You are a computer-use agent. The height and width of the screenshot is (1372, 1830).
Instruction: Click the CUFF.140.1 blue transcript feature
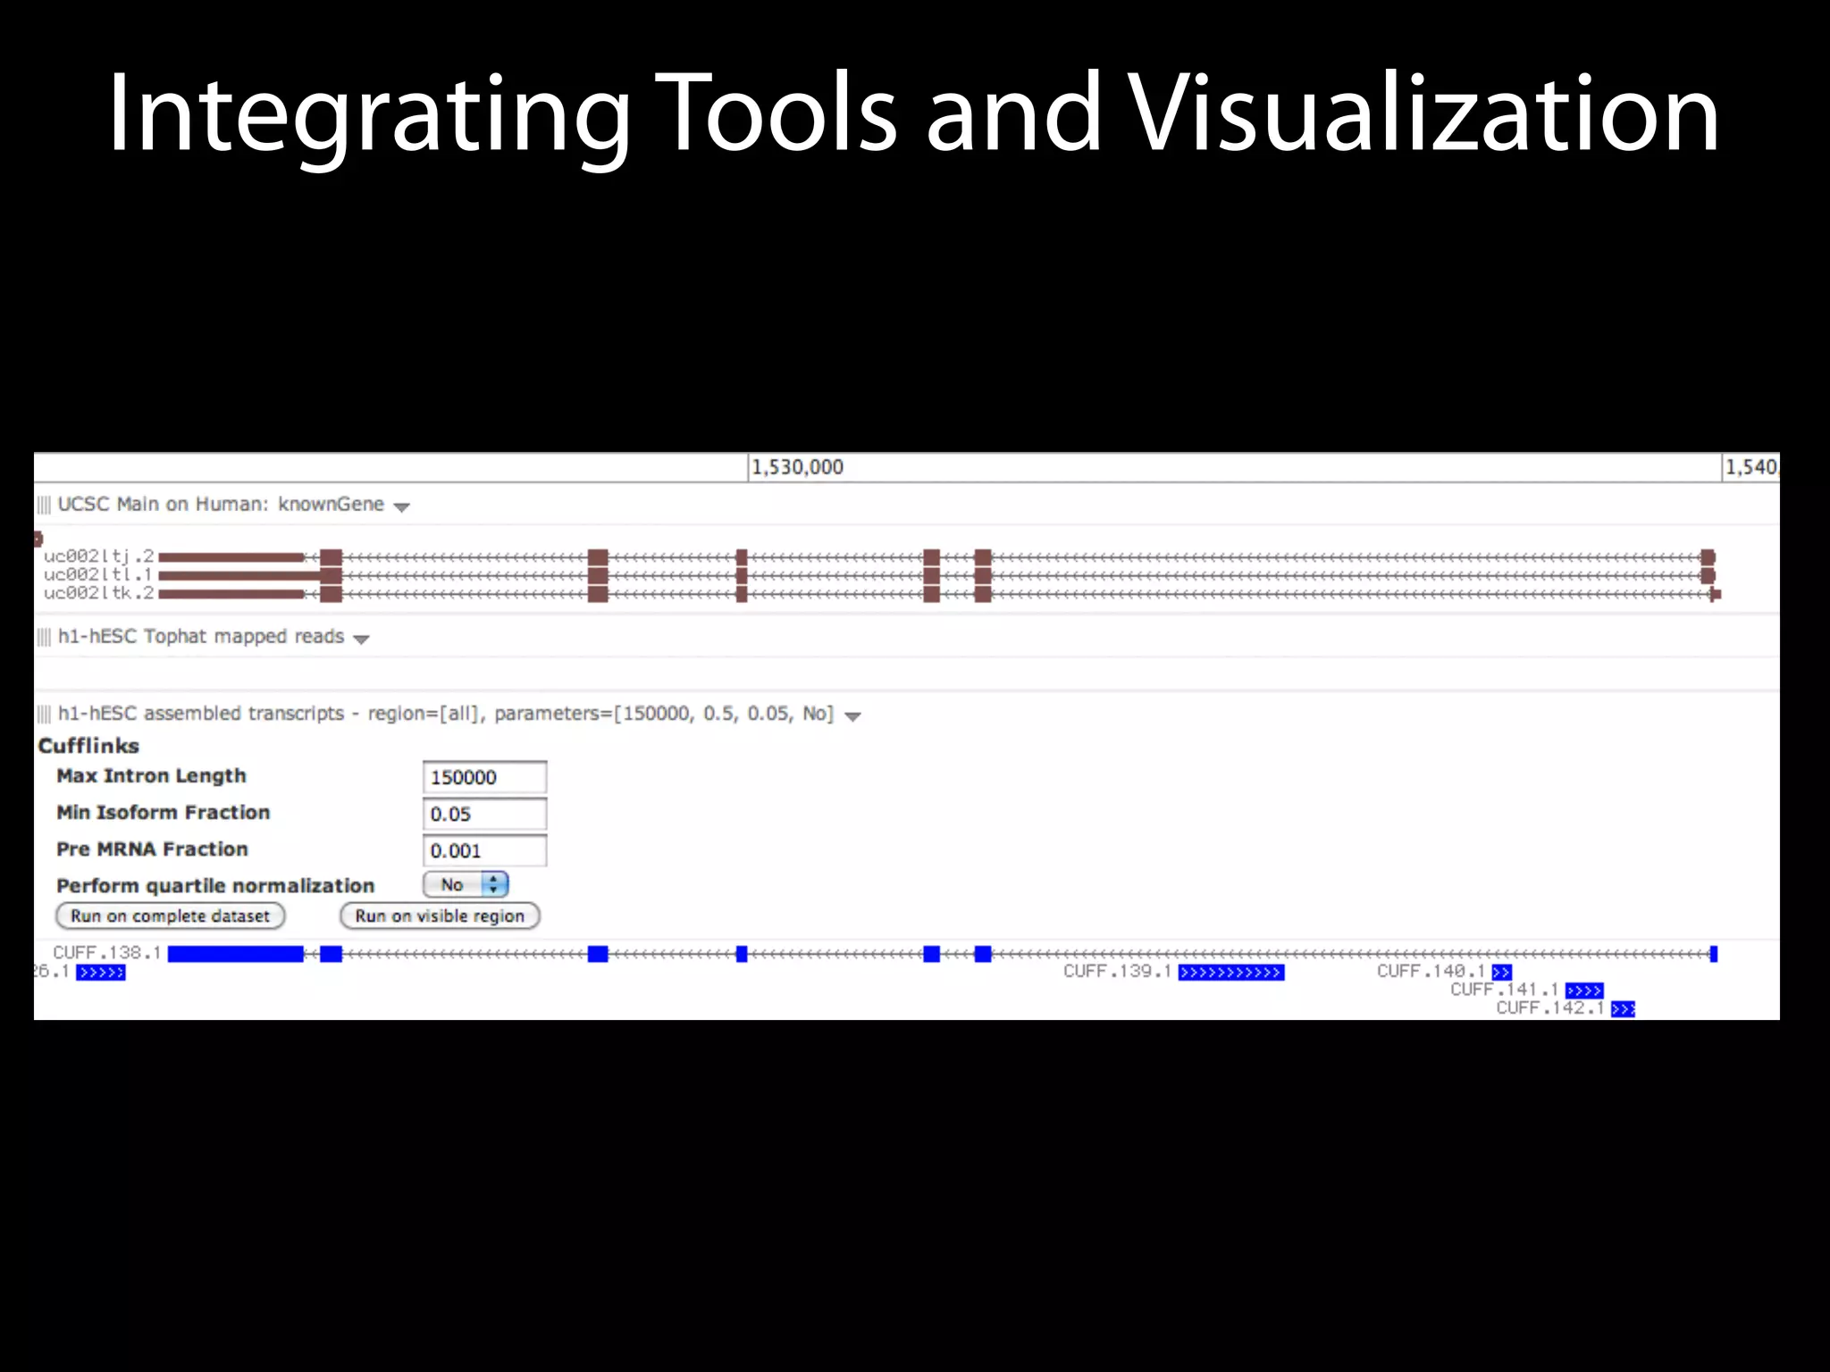point(1501,973)
